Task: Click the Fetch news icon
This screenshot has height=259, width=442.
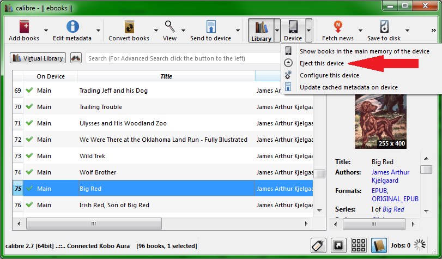Action: pyautogui.click(x=338, y=27)
